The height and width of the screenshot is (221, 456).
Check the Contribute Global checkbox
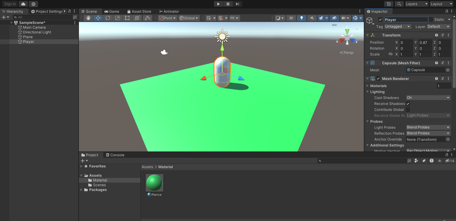[408, 110]
